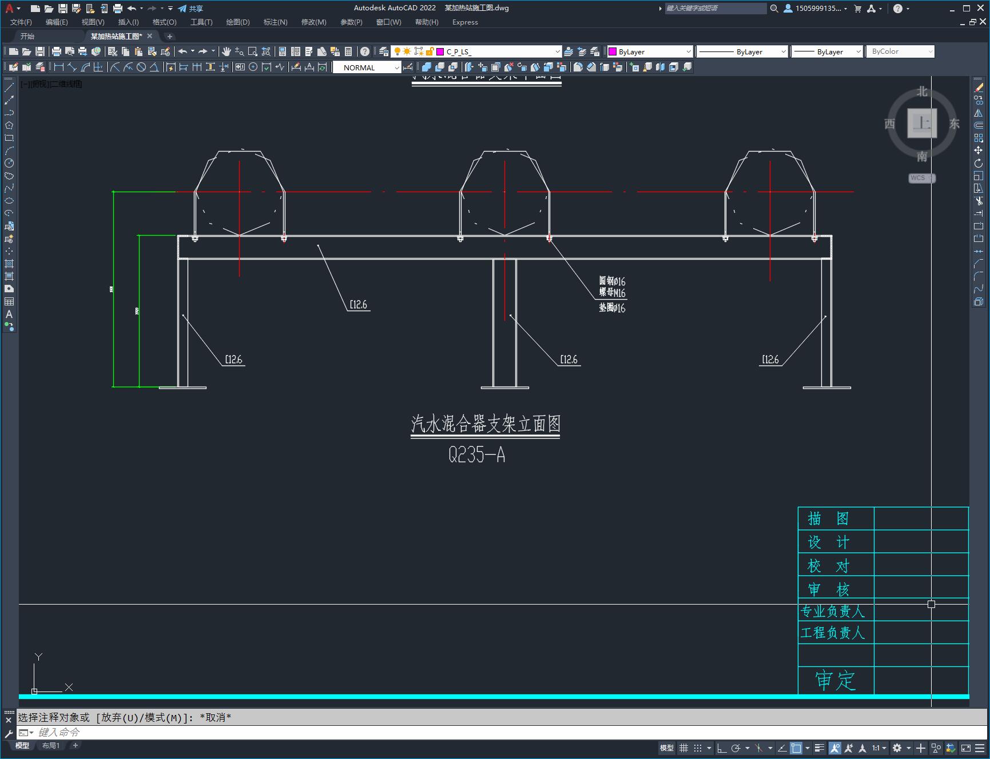Screen dimensions: 990x759
Task: Toggle snap mode dots in status bar
Action: (698, 748)
